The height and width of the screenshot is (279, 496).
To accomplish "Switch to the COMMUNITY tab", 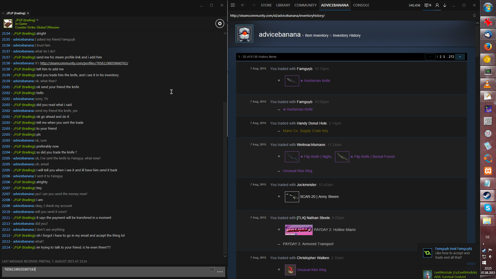I will [305, 5].
